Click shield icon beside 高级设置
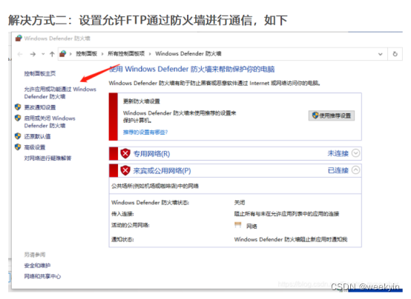Image resolution: width=411 pixels, height=299 pixels. [x=18, y=147]
